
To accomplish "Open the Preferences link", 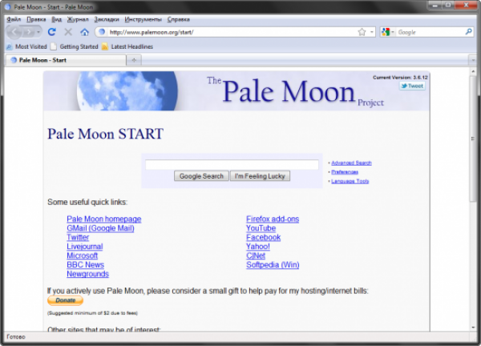I will 345,172.
